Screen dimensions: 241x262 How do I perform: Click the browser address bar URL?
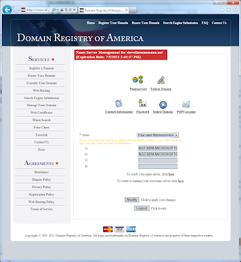click(38, 10)
